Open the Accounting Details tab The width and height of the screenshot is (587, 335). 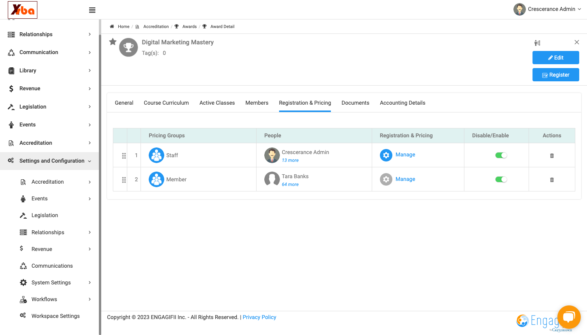click(x=402, y=103)
